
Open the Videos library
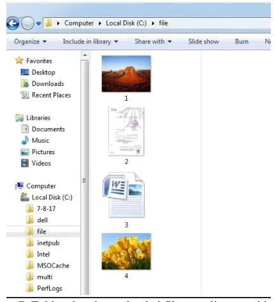click(41, 163)
